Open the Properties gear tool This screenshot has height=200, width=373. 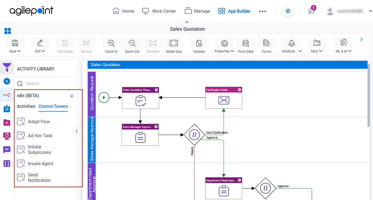(224, 43)
